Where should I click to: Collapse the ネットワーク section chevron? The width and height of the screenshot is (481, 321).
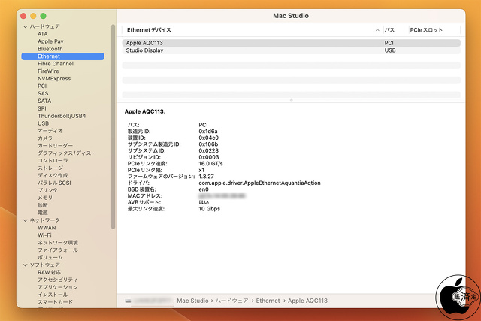coord(26,220)
